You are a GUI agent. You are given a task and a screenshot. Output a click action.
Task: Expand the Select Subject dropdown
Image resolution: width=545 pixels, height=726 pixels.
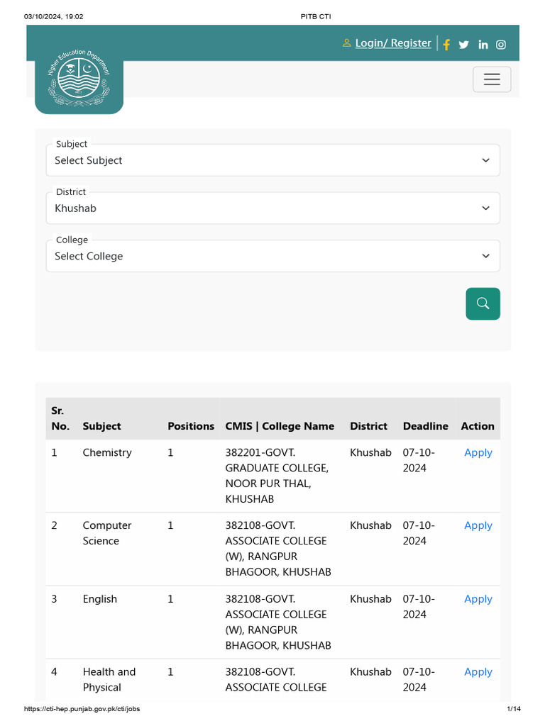click(272, 160)
